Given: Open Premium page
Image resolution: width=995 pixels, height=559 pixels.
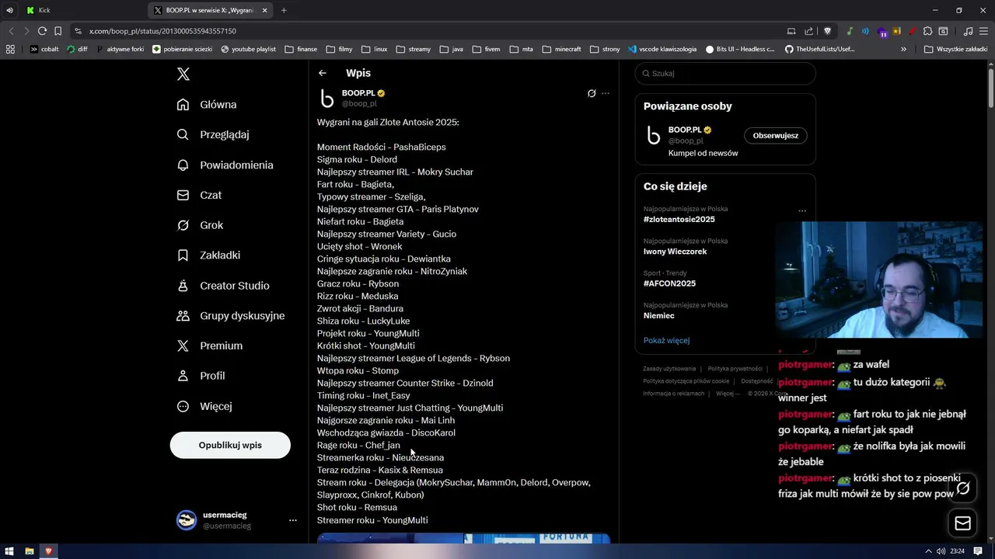Looking at the screenshot, I should click(211, 345).
